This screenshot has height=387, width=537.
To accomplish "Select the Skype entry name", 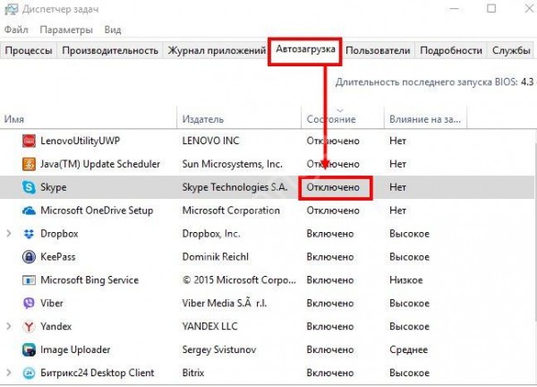I will click(x=54, y=187).
